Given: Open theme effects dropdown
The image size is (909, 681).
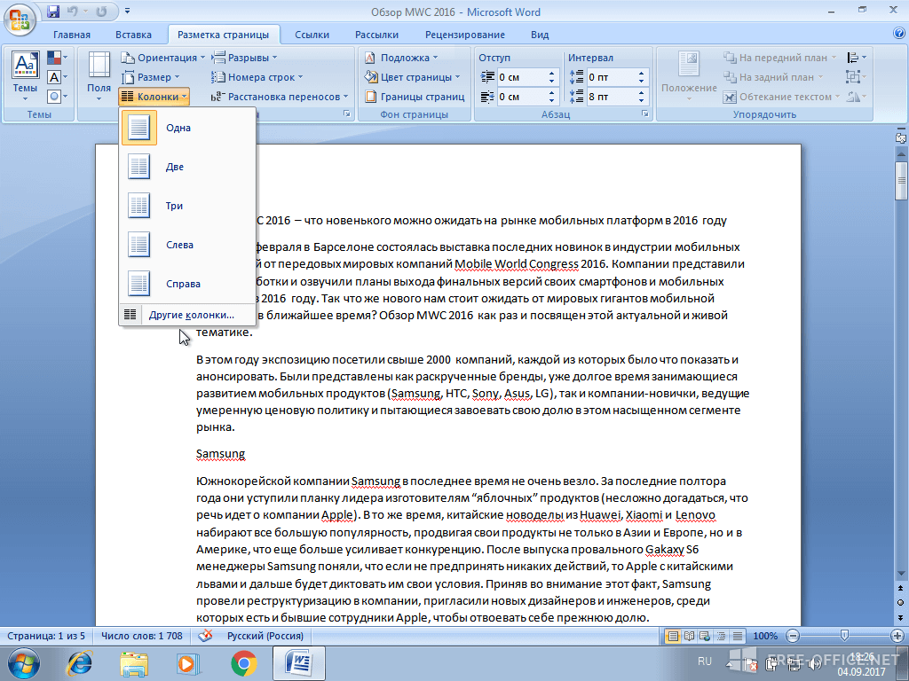Looking at the screenshot, I should [57, 96].
